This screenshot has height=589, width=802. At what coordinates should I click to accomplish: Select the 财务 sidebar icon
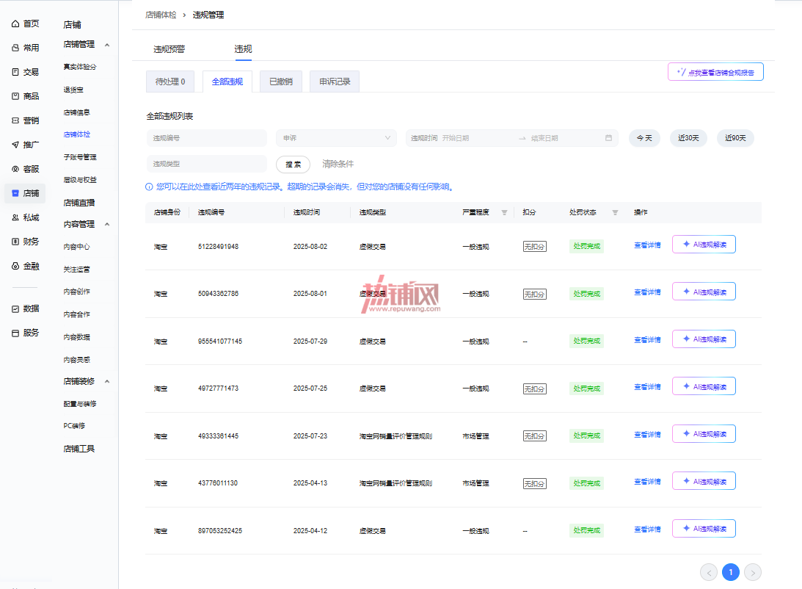tap(15, 242)
